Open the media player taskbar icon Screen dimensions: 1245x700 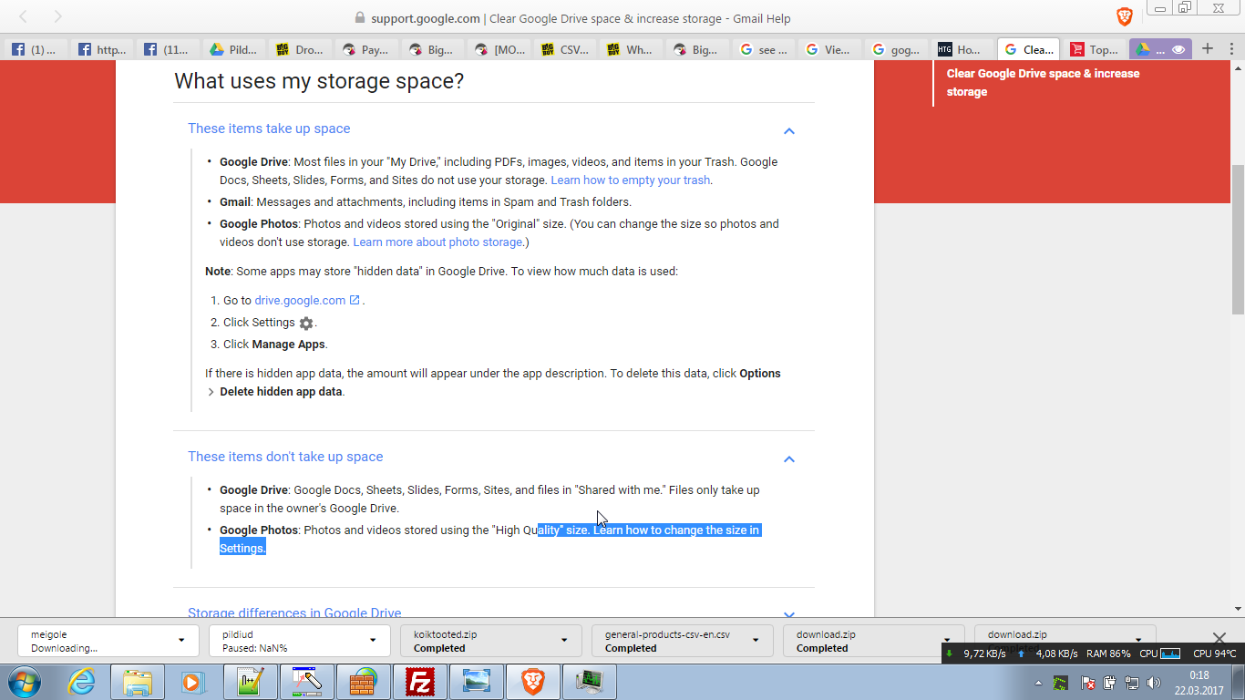[x=191, y=682]
